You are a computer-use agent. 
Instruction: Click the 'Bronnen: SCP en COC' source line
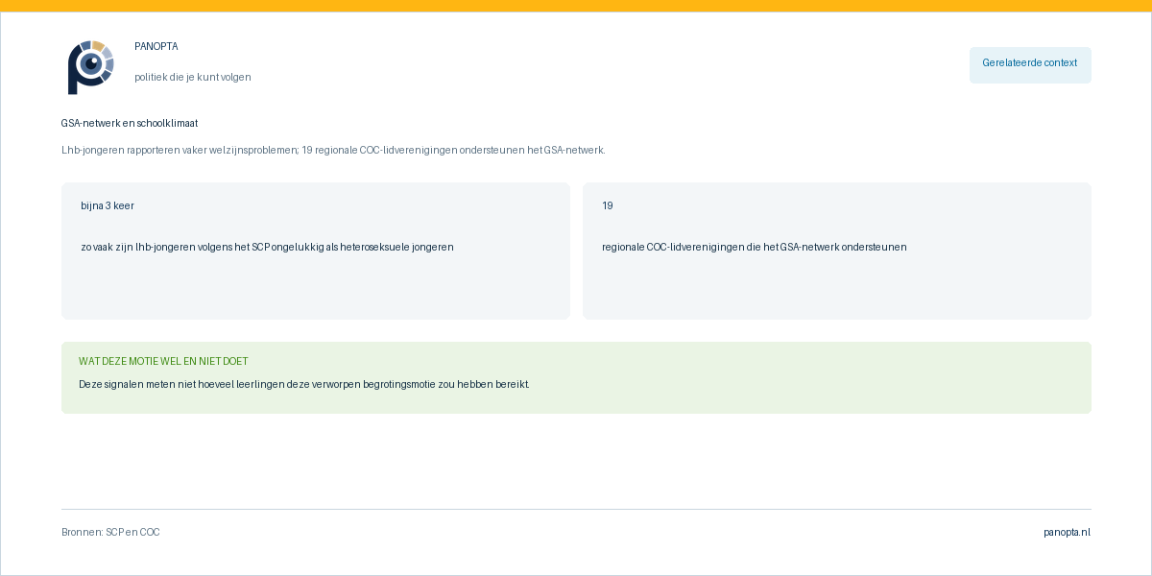(110, 532)
